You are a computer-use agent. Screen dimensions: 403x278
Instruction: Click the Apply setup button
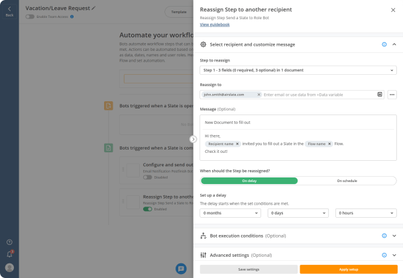349,269
